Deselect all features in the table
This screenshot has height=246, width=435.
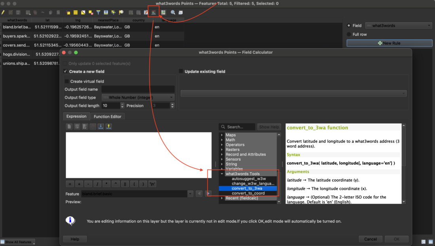(91, 13)
